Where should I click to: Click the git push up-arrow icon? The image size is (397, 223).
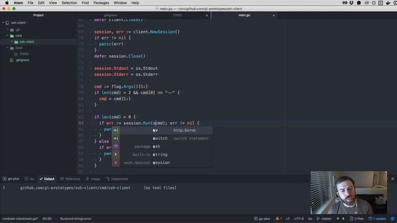[x=343, y=219]
